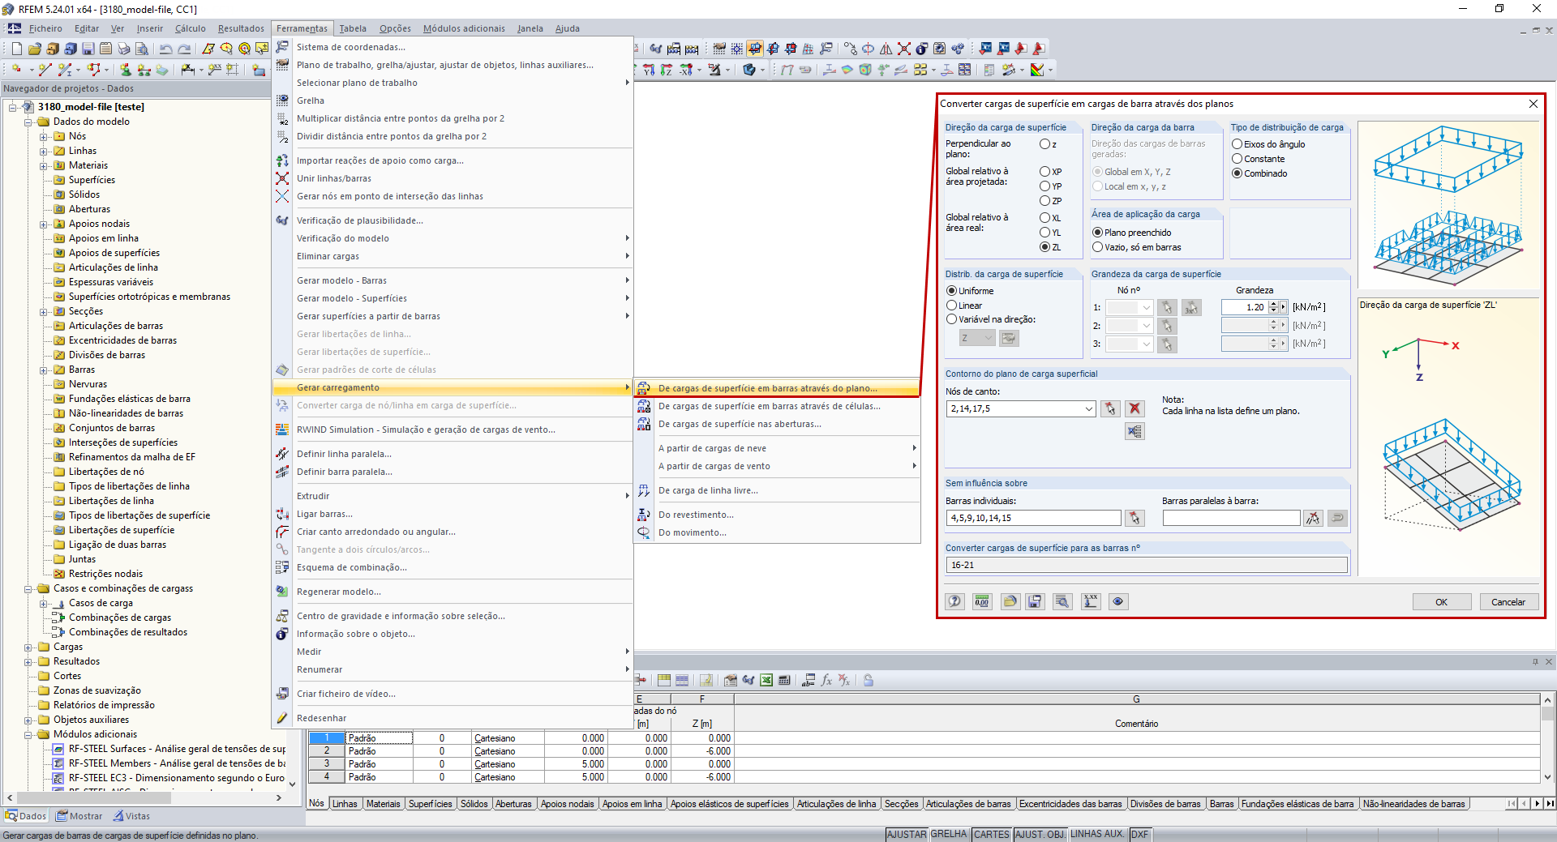Select perpendicular z load direction
Viewport: 1557px width, 842px height.
pyautogui.click(x=1045, y=144)
